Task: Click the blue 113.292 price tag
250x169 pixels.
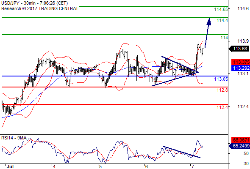Action: (241, 68)
